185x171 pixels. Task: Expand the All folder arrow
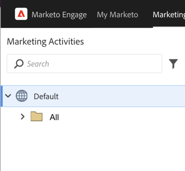[23, 116]
